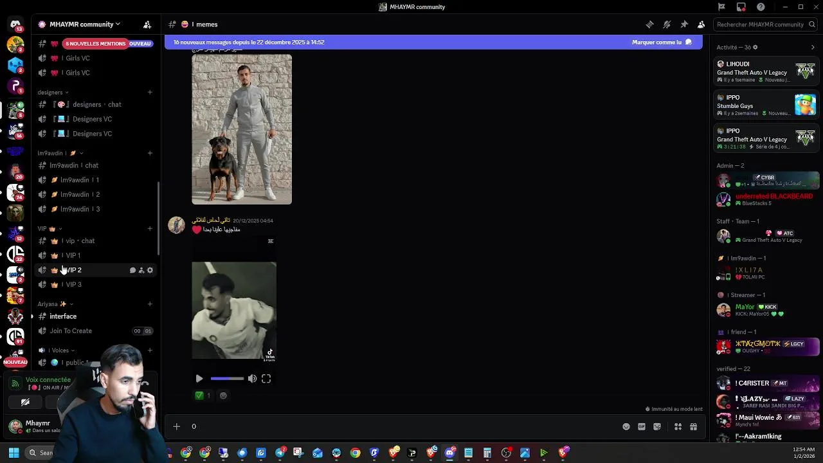Click Marquer comme lu button

[x=662, y=42]
